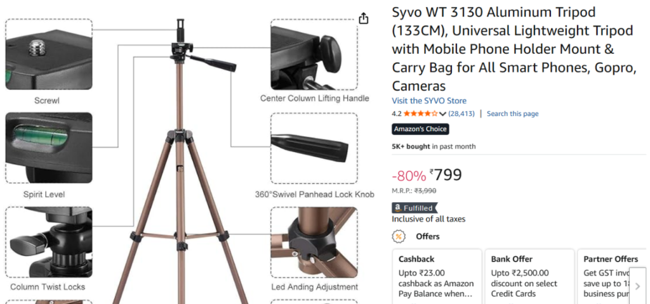Open the 28,413 ratings link
650x304 pixels.
click(461, 114)
